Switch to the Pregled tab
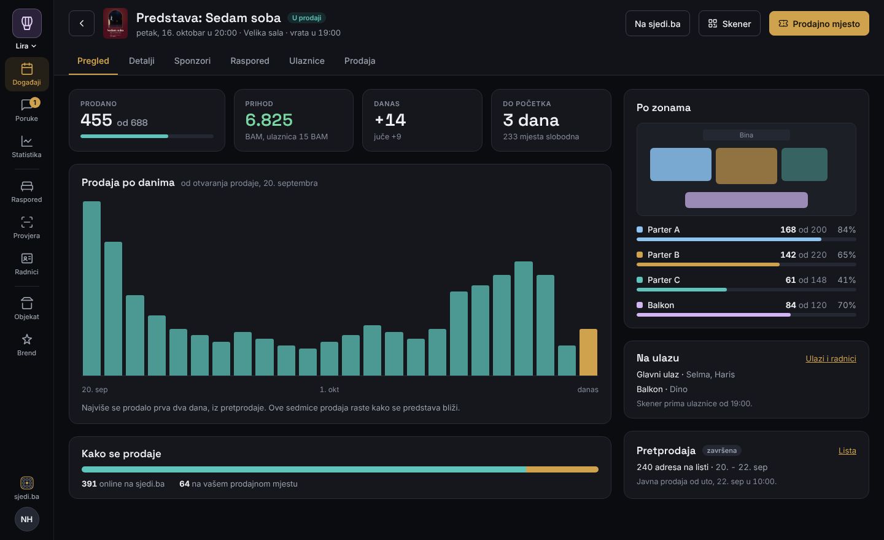 coord(93,61)
